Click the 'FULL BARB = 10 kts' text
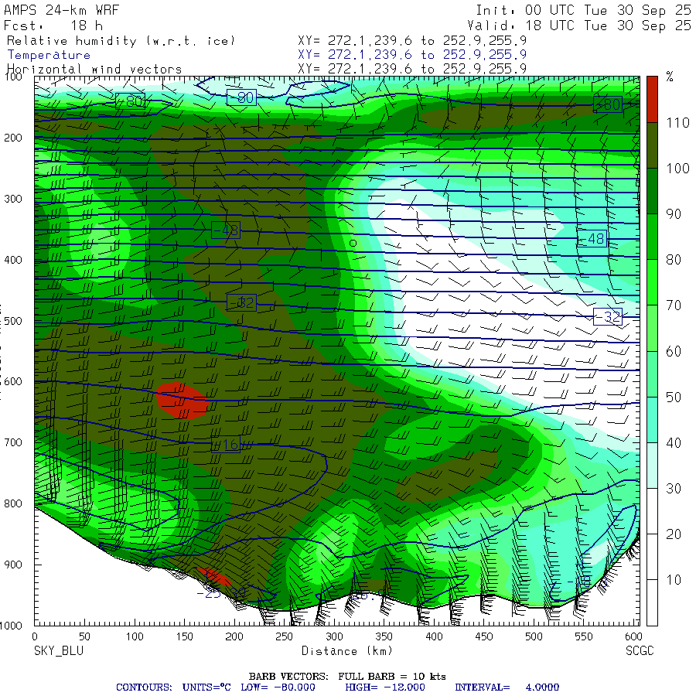 click(392, 677)
